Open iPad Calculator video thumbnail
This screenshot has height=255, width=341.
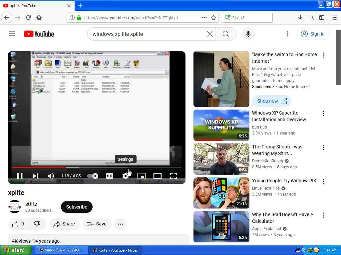pos(221,226)
